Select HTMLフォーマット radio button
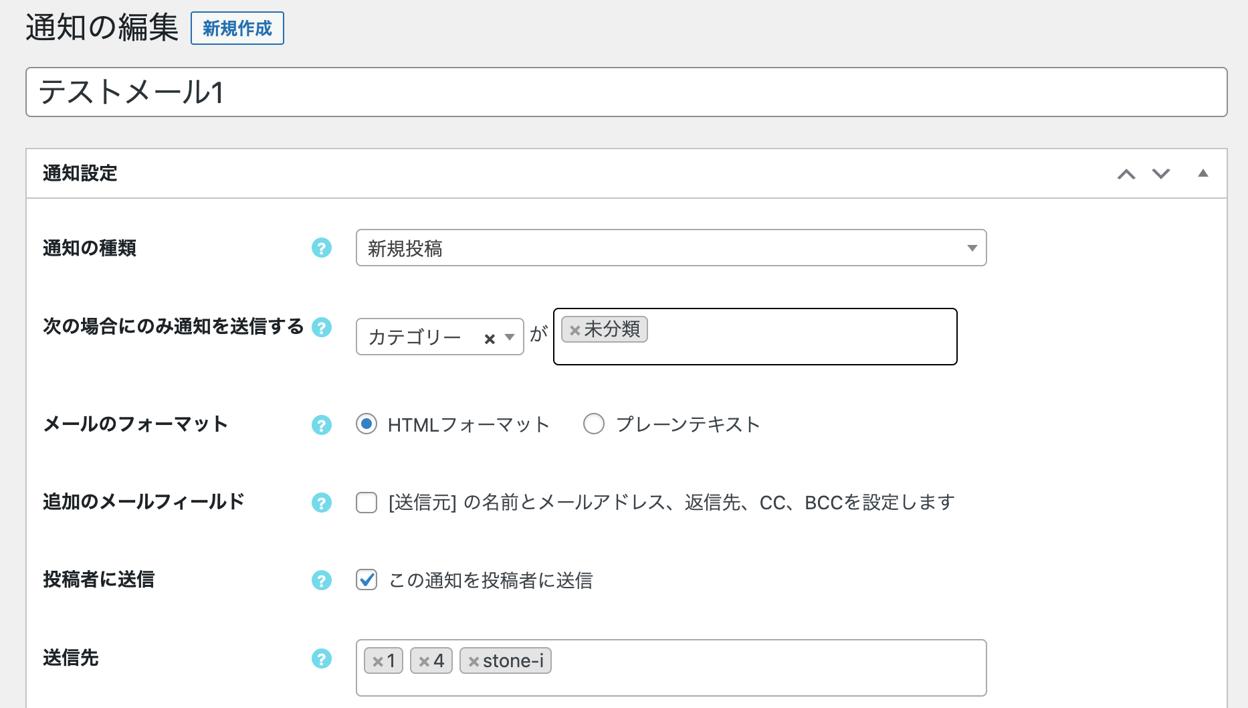 (367, 424)
